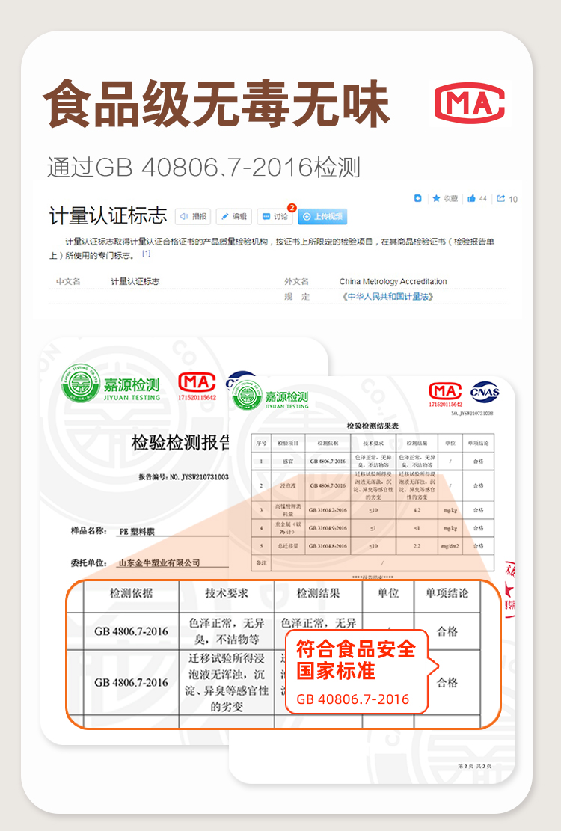Click the 第2页 共2页 page footer

(475, 766)
